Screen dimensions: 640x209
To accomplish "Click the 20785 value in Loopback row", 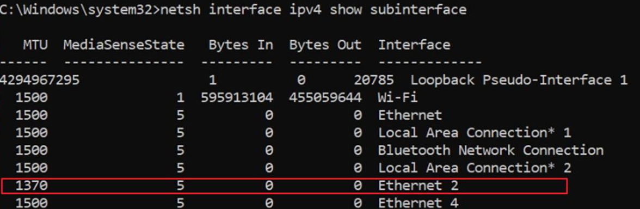I will tap(374, 80).
